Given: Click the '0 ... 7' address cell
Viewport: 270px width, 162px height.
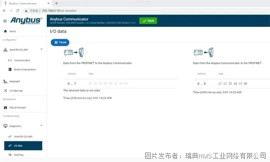Looking at the screenshot, I should coord(72,84).
